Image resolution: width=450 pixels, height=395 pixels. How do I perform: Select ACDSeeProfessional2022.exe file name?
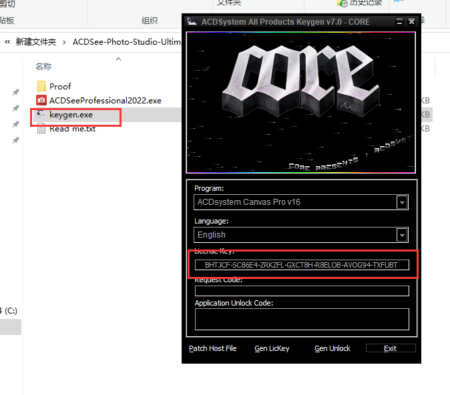click(105, 100)
